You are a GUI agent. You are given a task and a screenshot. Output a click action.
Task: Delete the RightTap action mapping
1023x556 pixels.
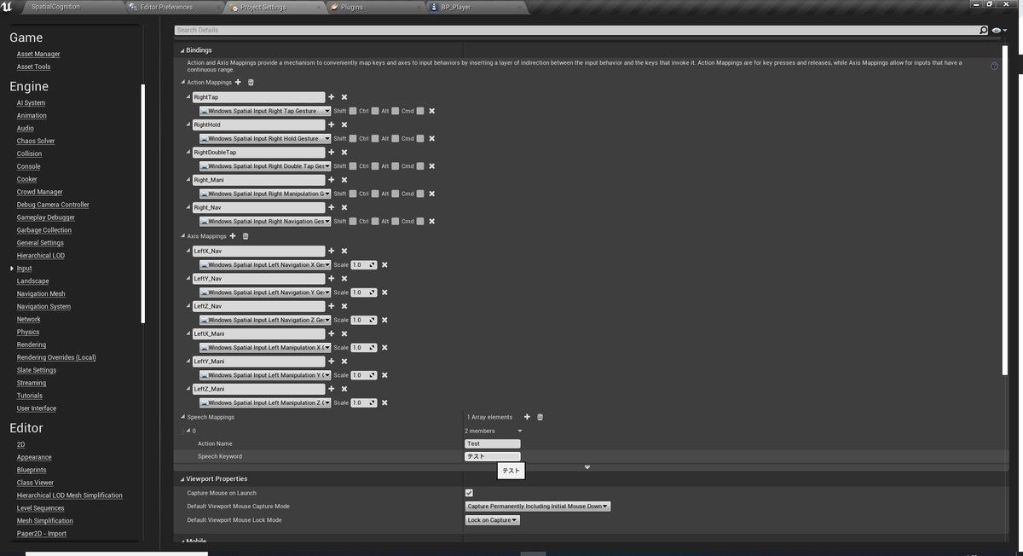[344, 97]
